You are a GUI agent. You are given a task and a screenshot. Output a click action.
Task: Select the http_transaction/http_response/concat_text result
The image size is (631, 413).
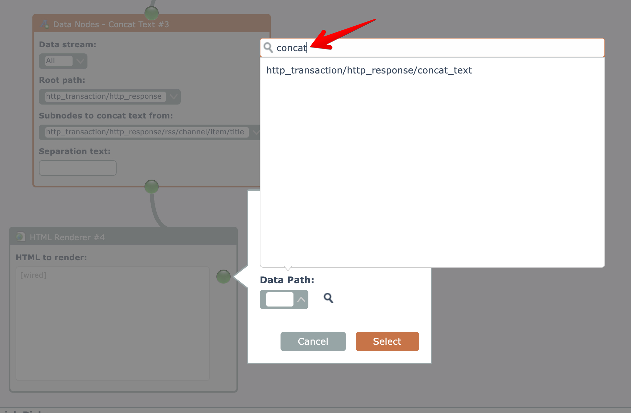(x=369, y=70)
